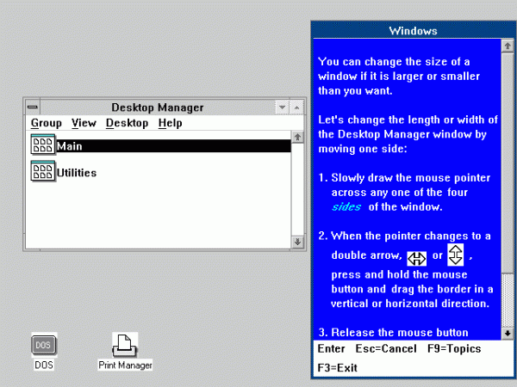Open the DOS desktop icon
The image size is (517, 387).
click(x=44, y=345)
